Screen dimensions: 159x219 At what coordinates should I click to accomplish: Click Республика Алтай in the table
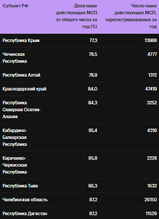(x=22, y=75)
